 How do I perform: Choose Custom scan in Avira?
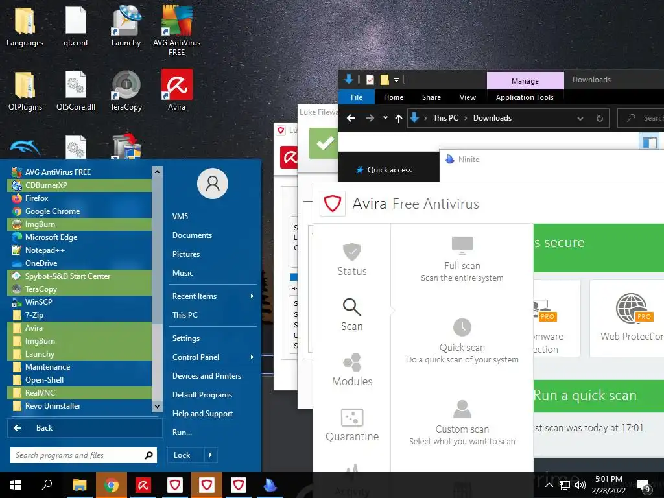(x=462, y=423)
